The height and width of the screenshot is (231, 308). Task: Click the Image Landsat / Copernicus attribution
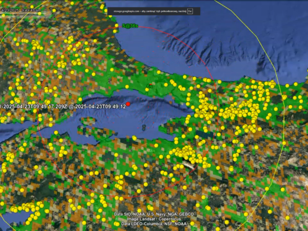(154, 219)
